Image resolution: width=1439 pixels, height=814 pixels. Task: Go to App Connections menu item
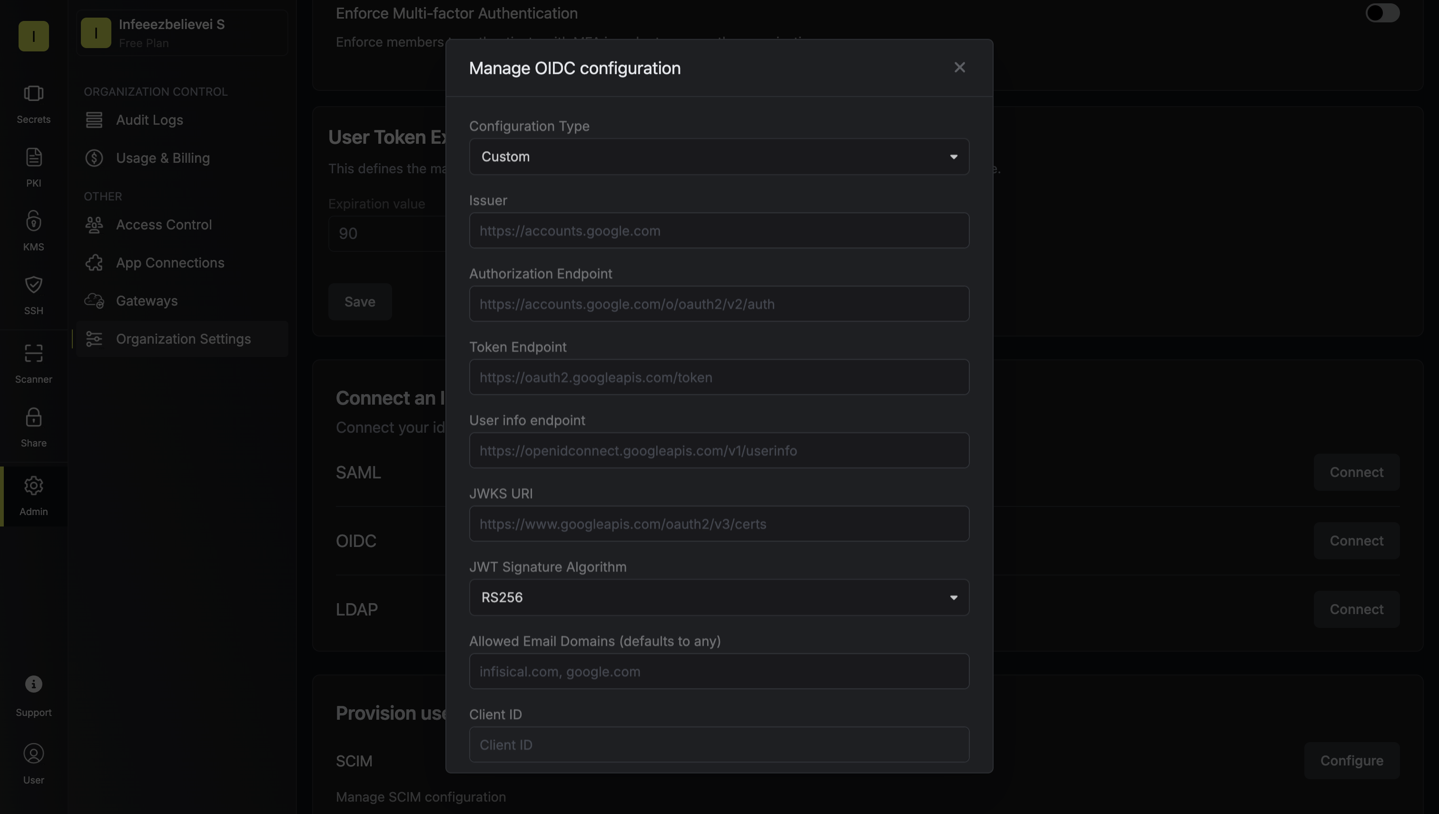coord(182,263)
